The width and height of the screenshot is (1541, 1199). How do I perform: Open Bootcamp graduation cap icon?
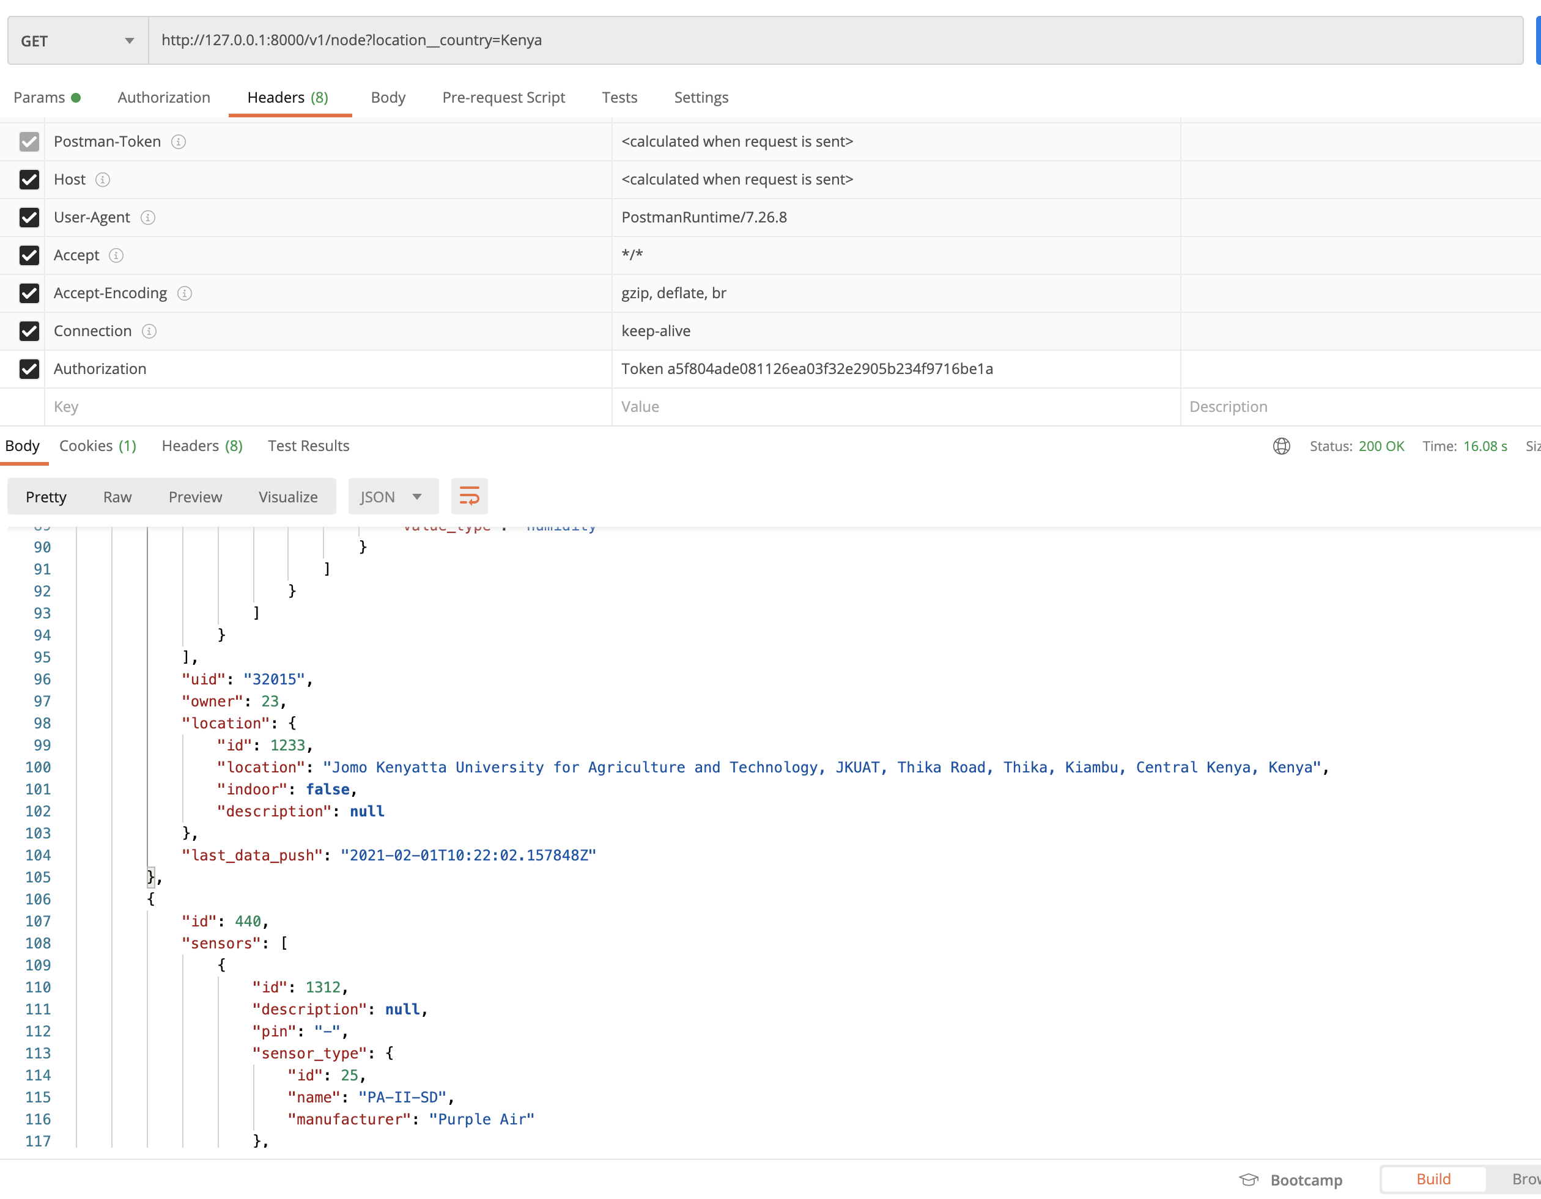pyautogui.click(x=1249, y=1180)
